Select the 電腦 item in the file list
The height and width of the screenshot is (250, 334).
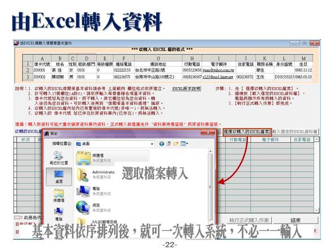click(94, 191)
